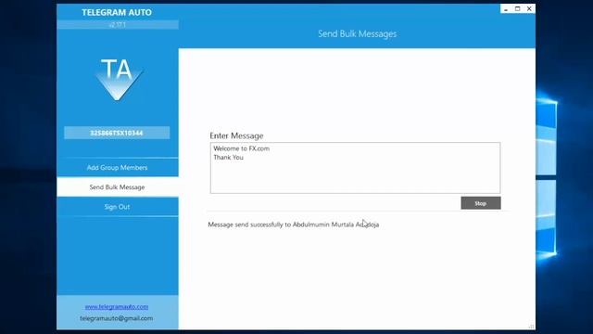Open www.telegramauto.com link
The width and height of the screenshot is (593, 334).
[x=117, y=307]
